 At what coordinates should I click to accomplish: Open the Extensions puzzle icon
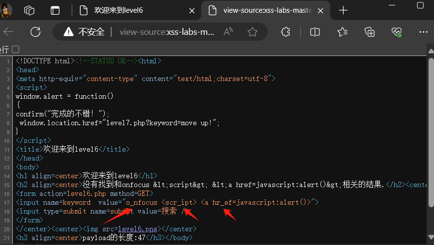[285, 32]
